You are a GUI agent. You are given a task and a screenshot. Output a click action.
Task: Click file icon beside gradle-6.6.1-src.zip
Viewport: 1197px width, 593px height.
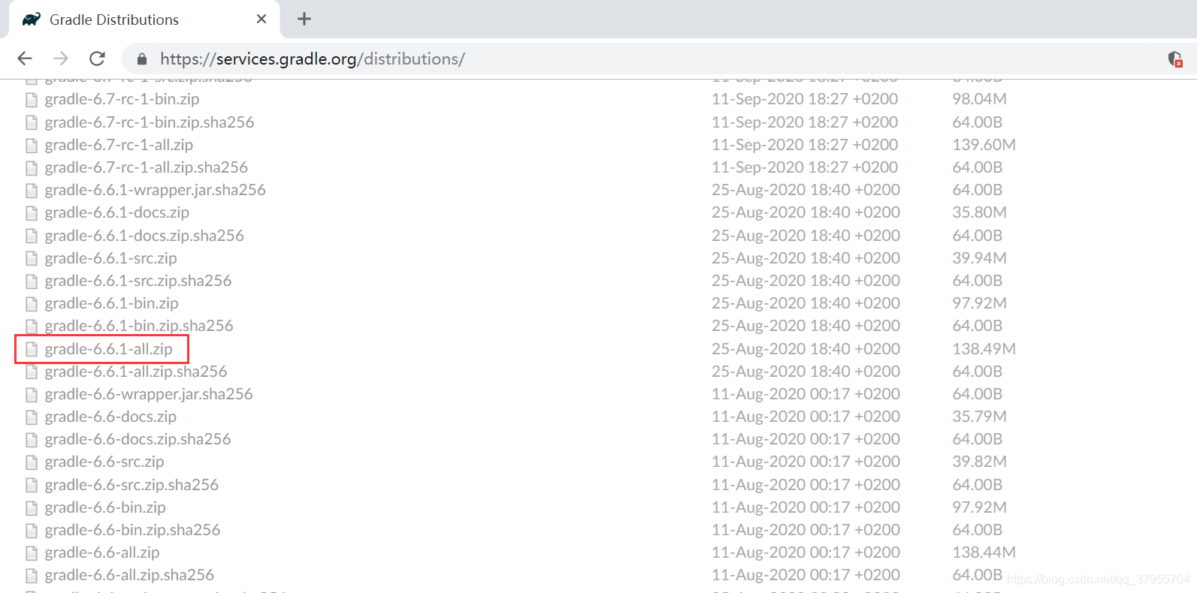point(32,258)
